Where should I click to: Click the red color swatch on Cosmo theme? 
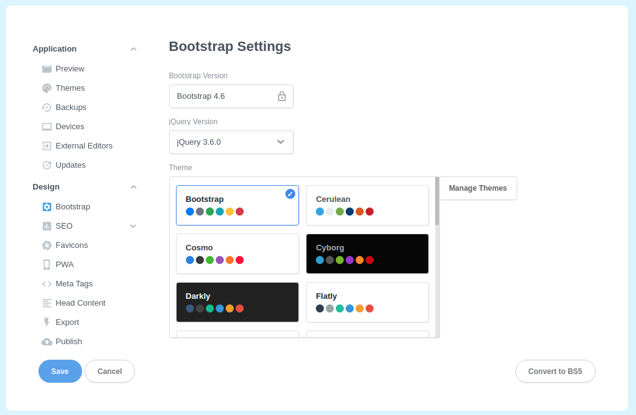[240, 260]
